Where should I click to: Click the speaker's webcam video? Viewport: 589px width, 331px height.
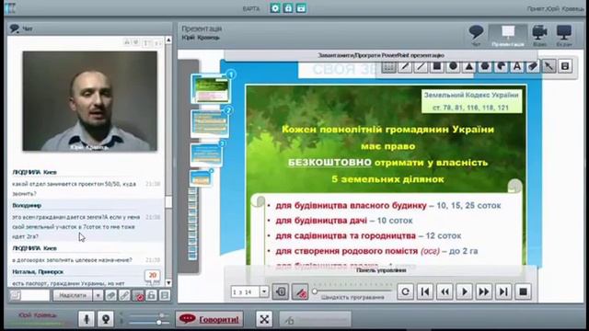coord(90,101)
